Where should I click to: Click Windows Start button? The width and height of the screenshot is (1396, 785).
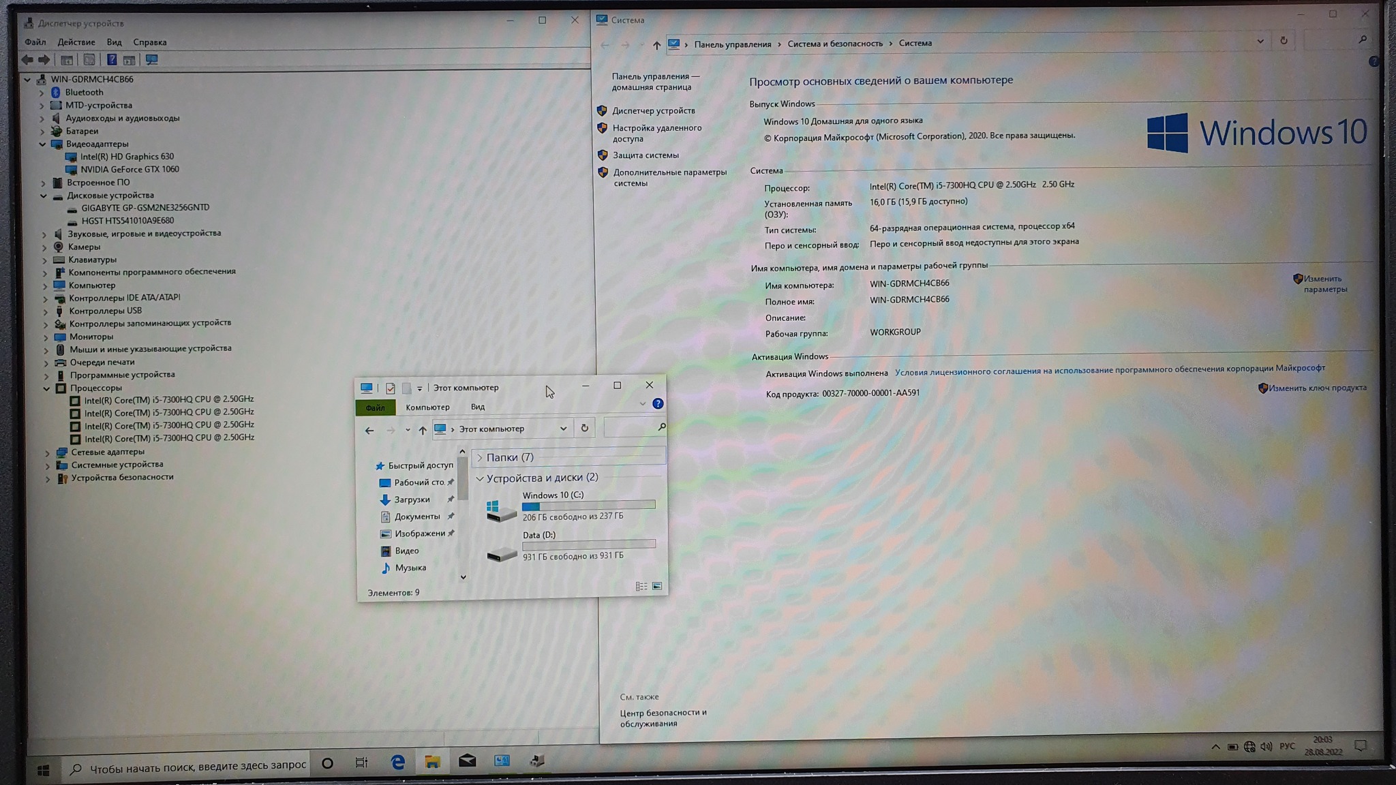pyautogui.click(x=44, y=770)
